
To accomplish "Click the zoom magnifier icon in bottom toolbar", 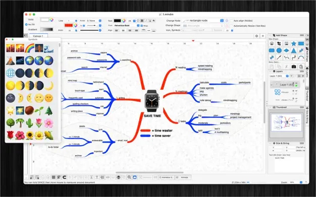I will [129, 177].
